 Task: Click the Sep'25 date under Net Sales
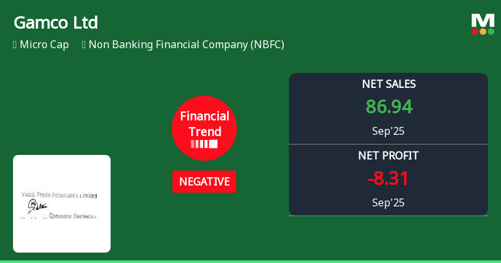pos(388,131)
